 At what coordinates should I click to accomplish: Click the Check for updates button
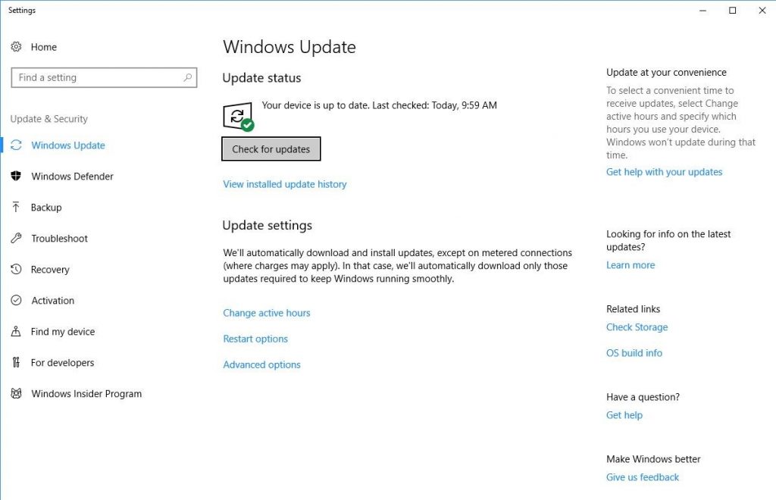[x=271, y=148]
